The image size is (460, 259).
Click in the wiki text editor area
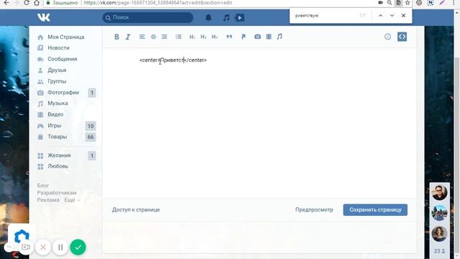click(259, 123)
